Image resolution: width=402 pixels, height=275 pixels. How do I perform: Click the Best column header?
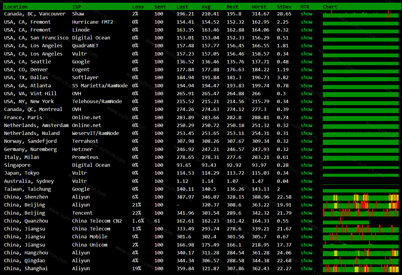[x=232, y=7]
